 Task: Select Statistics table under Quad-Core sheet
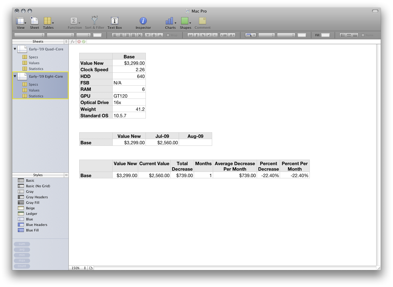click(36, 69)
